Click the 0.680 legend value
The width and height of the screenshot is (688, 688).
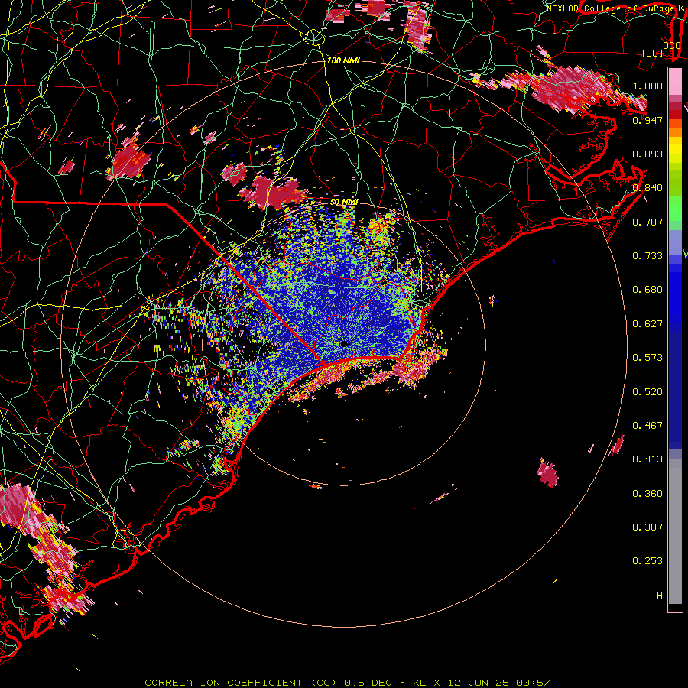[647, 289]
